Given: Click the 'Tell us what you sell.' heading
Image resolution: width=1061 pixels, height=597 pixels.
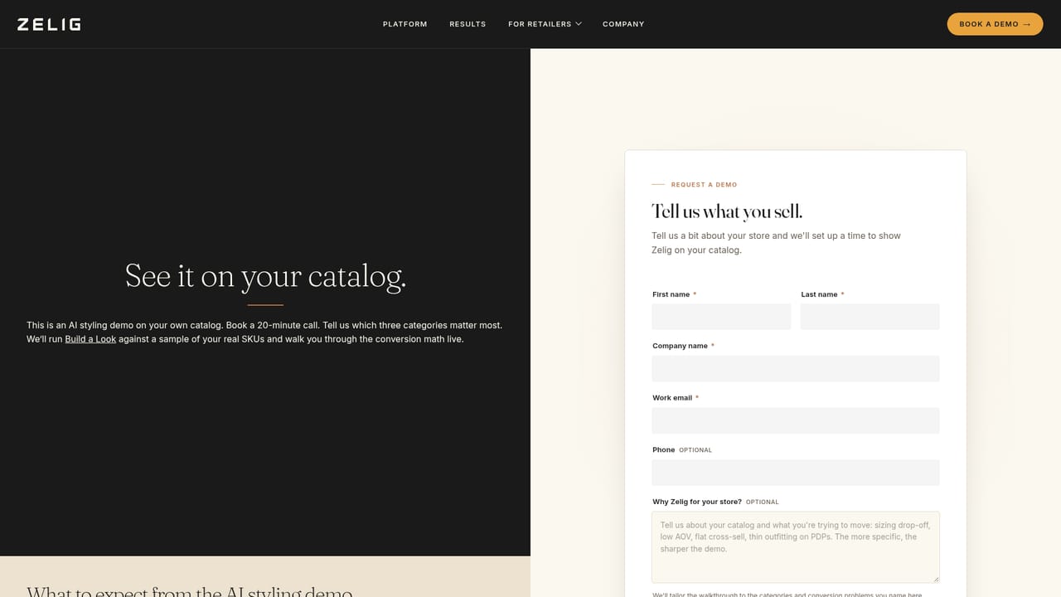Looking at the screenshot, I should (727, 211).
